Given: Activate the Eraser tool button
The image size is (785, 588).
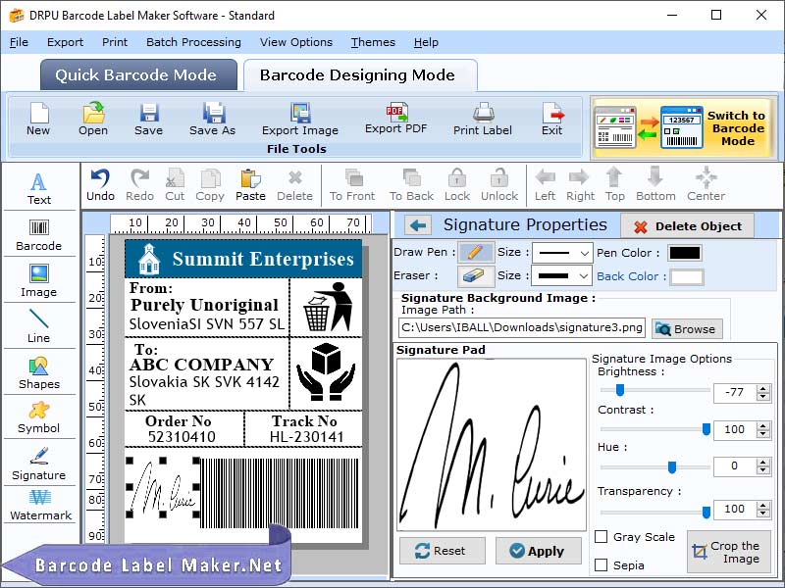Looking at the screenshot, I should tap(476, 275).
